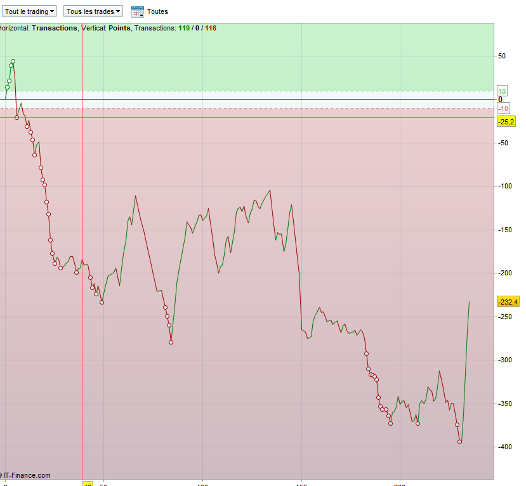Click the -100 axis tick label

(505, 186)
